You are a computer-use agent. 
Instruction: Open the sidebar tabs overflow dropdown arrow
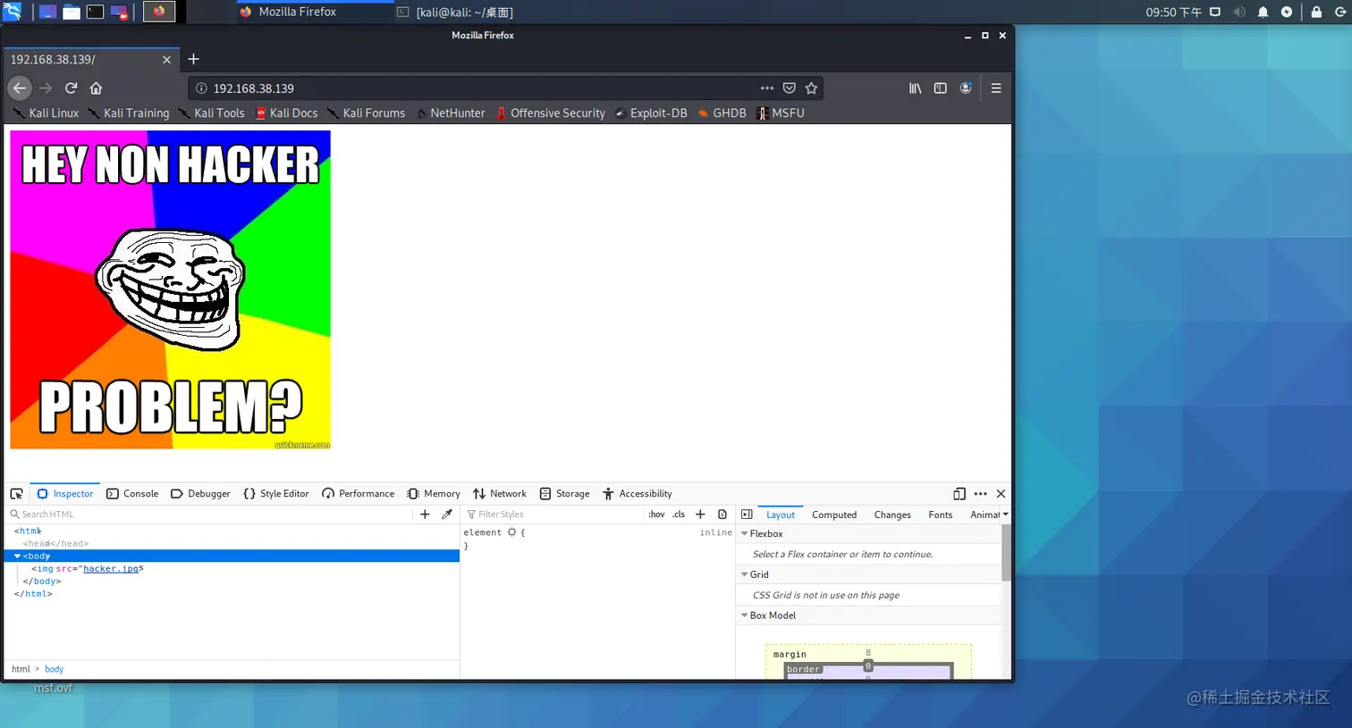pos(1005,515)
